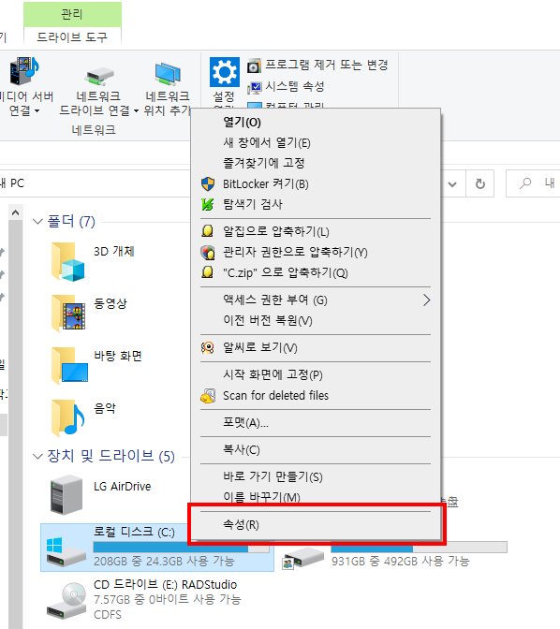Select 열기(O) in the context menu
The height and width of the screenshot is (629, 560).
[x=316, y=122]
